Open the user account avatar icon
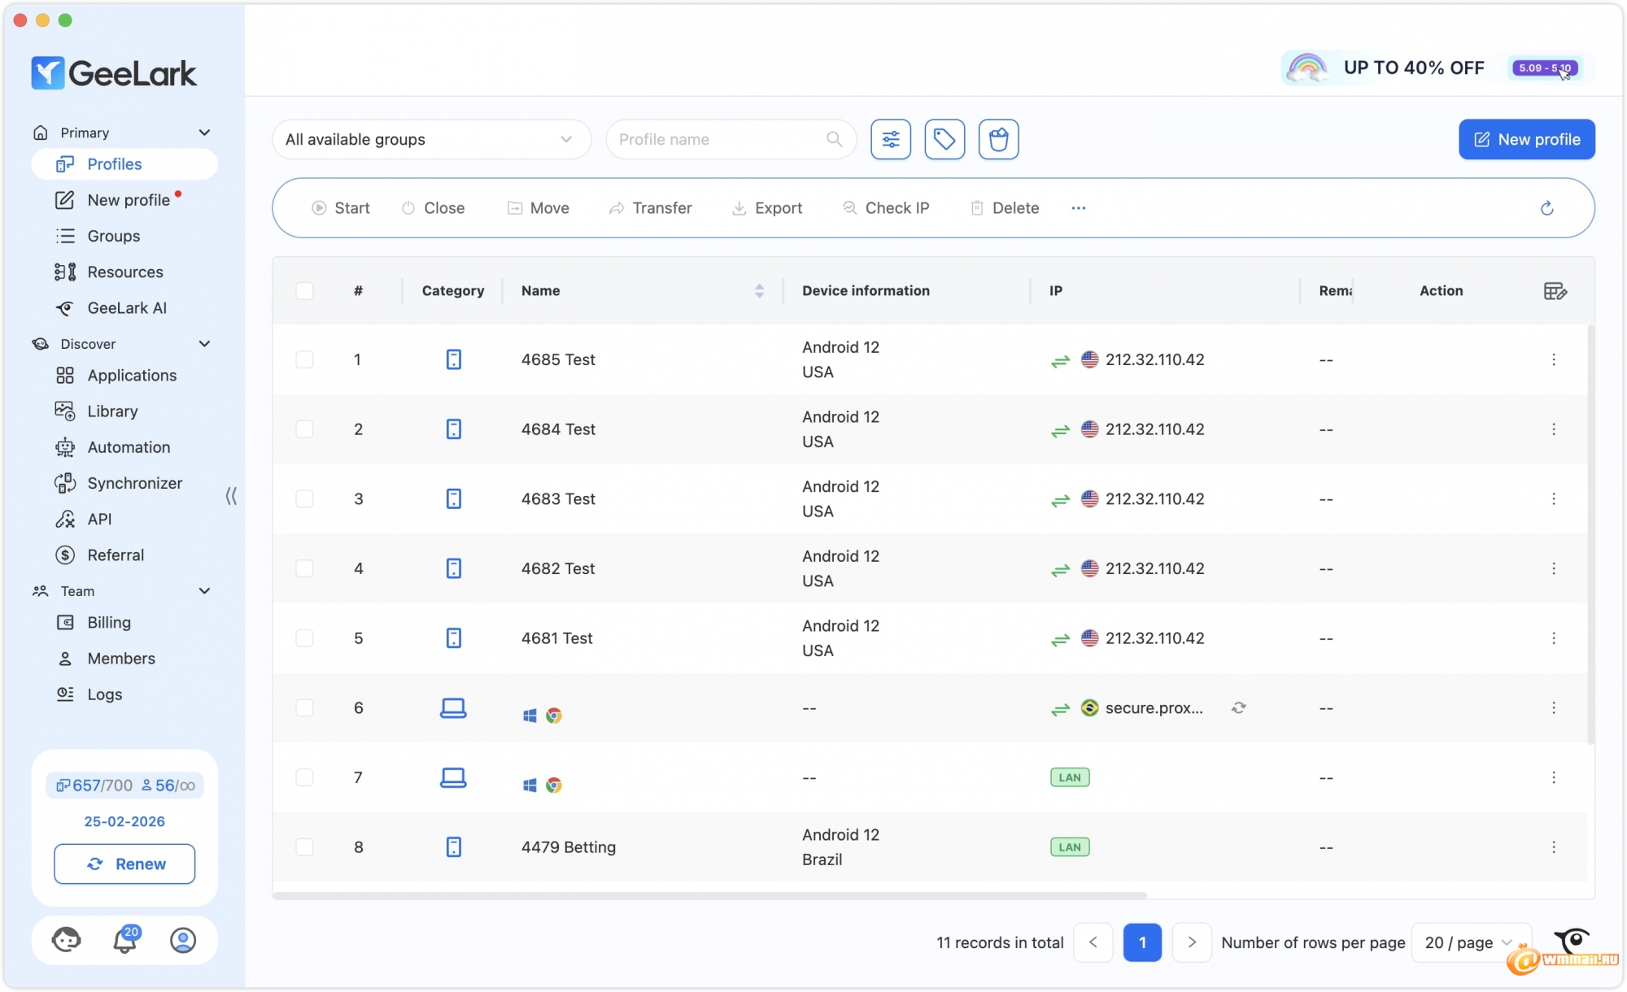 click(183, 941)
